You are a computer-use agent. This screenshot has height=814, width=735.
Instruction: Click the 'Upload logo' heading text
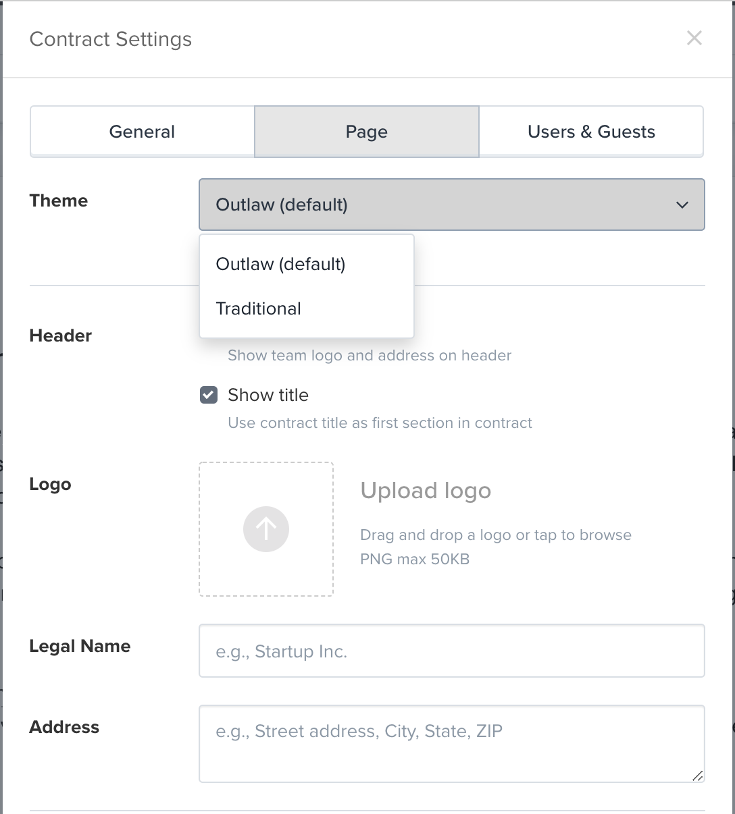pos(426,491)
